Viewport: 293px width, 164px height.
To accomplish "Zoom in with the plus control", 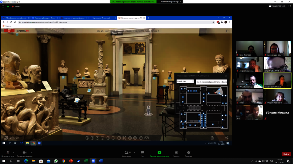I will (108, 138).
